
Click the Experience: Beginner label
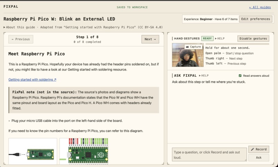198,19
